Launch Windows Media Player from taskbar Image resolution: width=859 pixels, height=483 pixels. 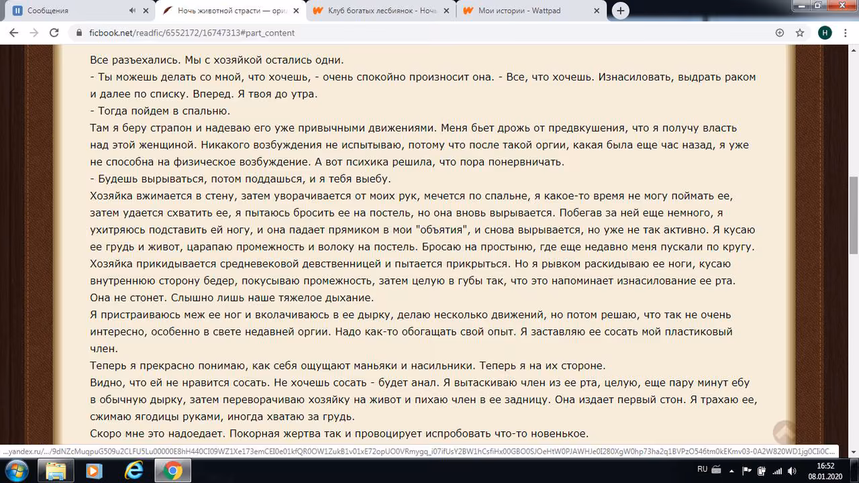(x=94, y=470)
